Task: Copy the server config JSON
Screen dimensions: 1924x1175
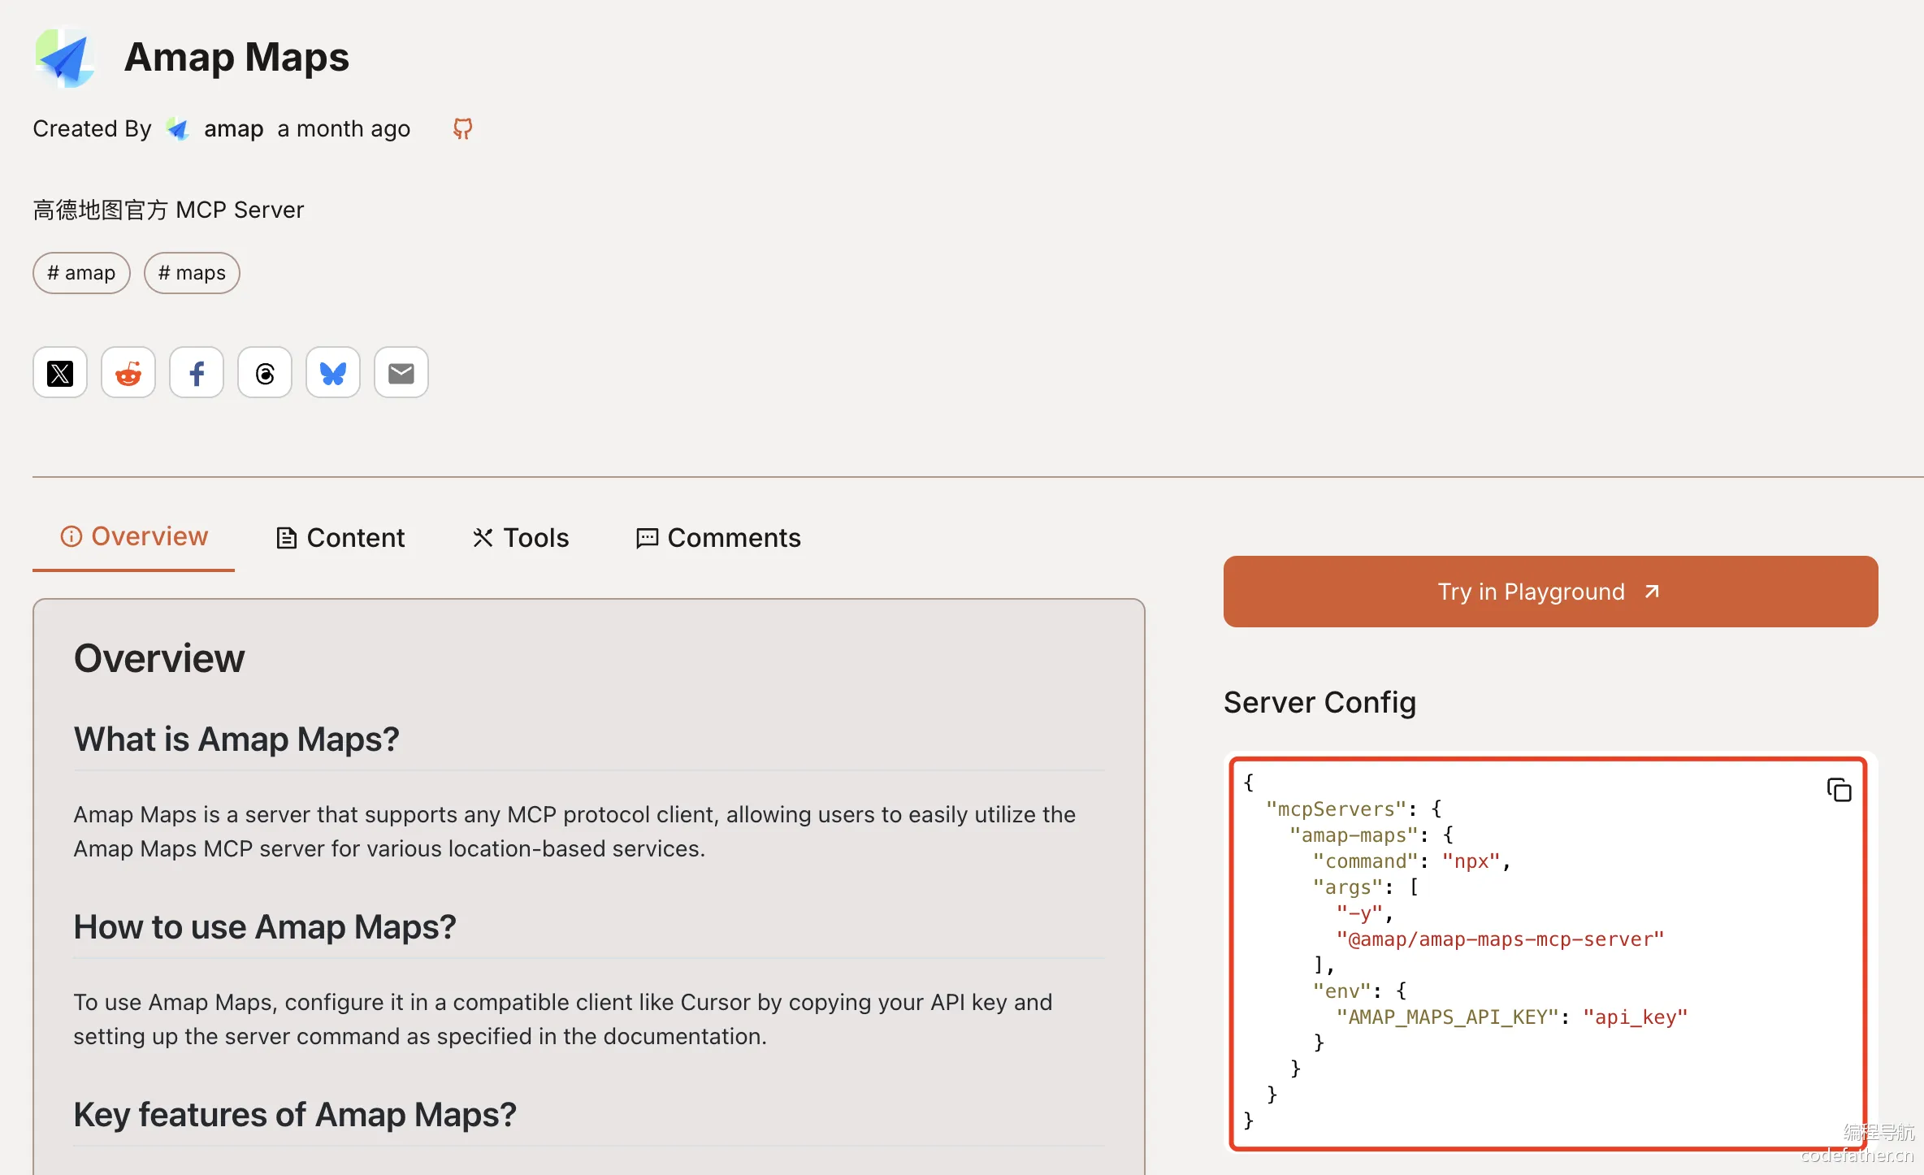Action: [1839, 790]
